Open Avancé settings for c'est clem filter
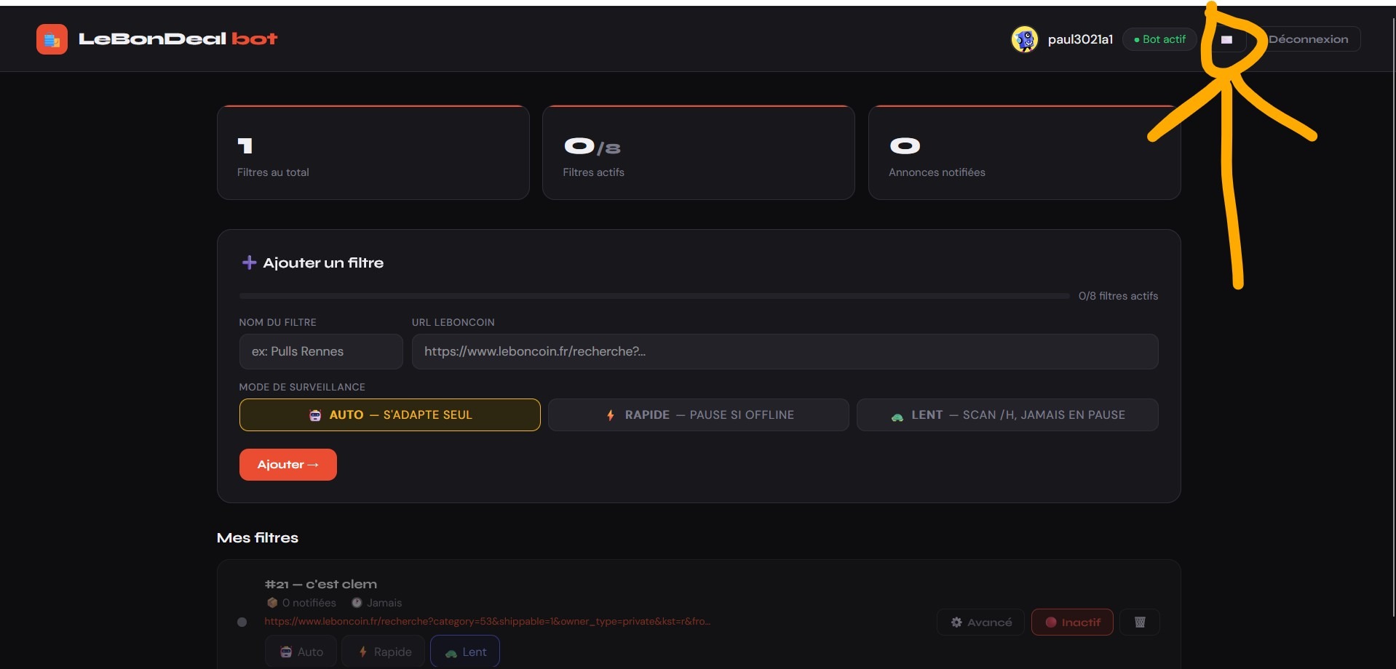This screenshot has width=1396, height=669. click(x=980, y=622)
